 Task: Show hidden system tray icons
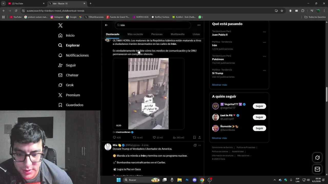click(x=274, y=180)
